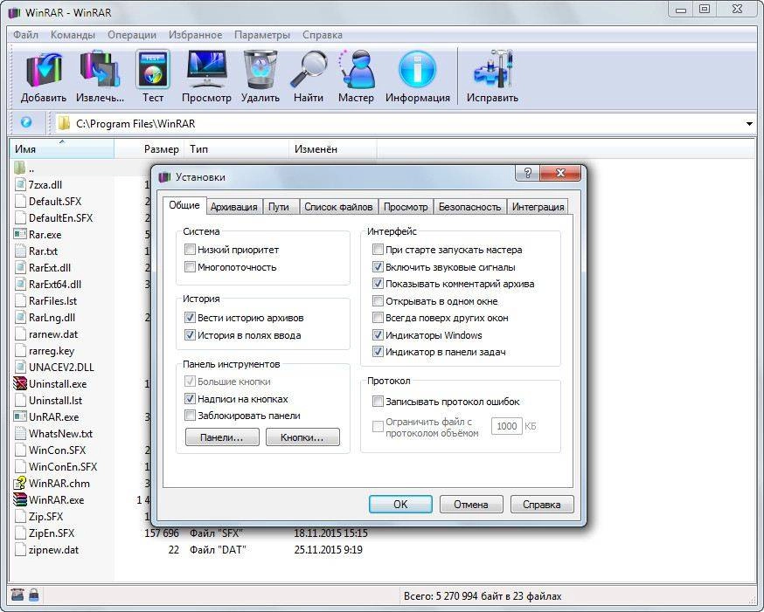Click the Тест toolbar icon

pos(152,70)
